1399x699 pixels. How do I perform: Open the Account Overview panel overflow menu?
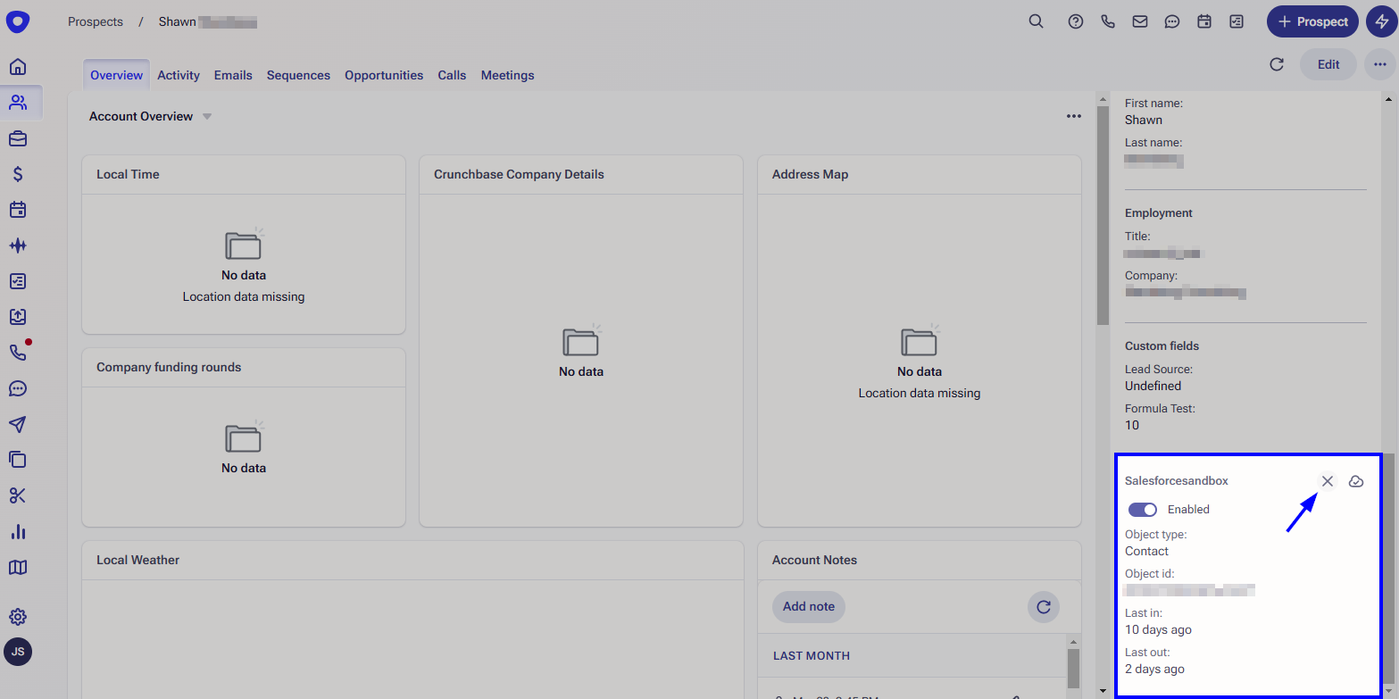tap(1074, 116)
